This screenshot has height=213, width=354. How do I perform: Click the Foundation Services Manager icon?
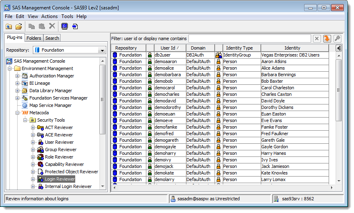point(25,98)
